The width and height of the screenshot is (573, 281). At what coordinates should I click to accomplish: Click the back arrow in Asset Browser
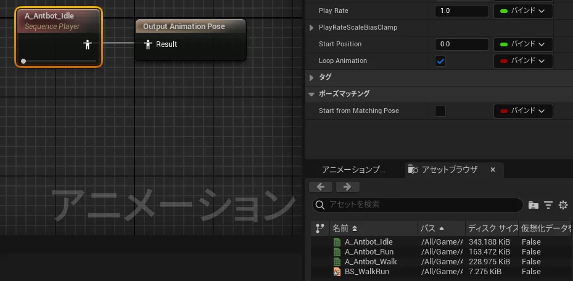(x=321, y=187)
